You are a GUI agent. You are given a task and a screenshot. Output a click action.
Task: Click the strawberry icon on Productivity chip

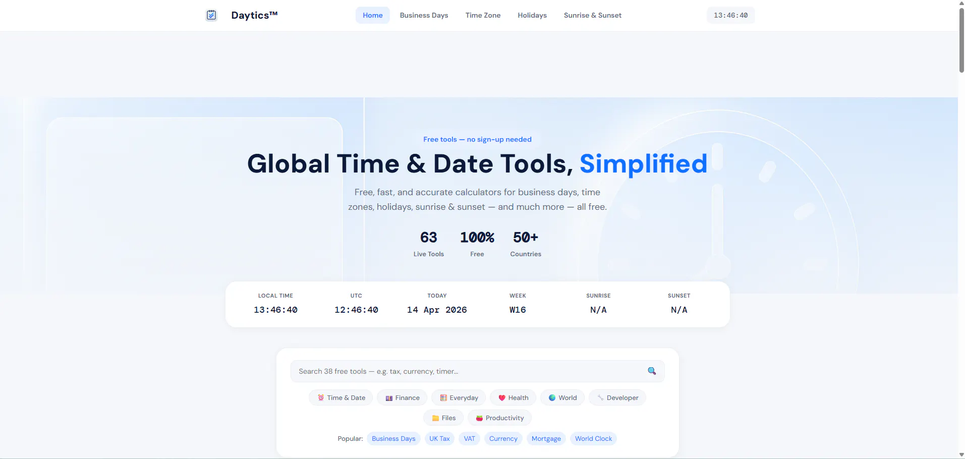[479, 418]
